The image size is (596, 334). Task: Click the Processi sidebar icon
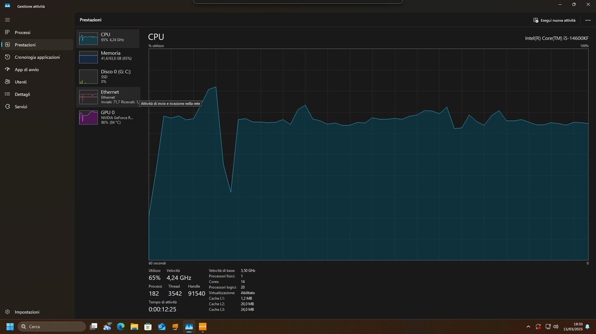[7, 32]
